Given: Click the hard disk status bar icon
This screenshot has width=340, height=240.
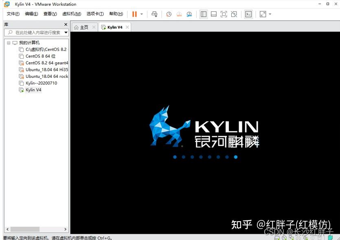Looking at the screenshot, I should tap(277, 238).
